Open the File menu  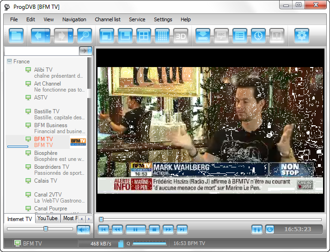coord(14,19)
